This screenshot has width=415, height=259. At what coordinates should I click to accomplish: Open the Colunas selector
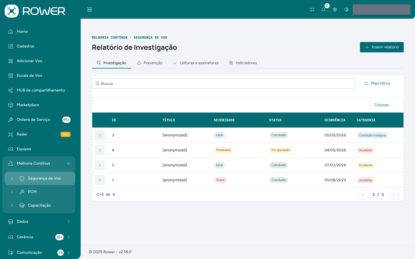(381, 105)
